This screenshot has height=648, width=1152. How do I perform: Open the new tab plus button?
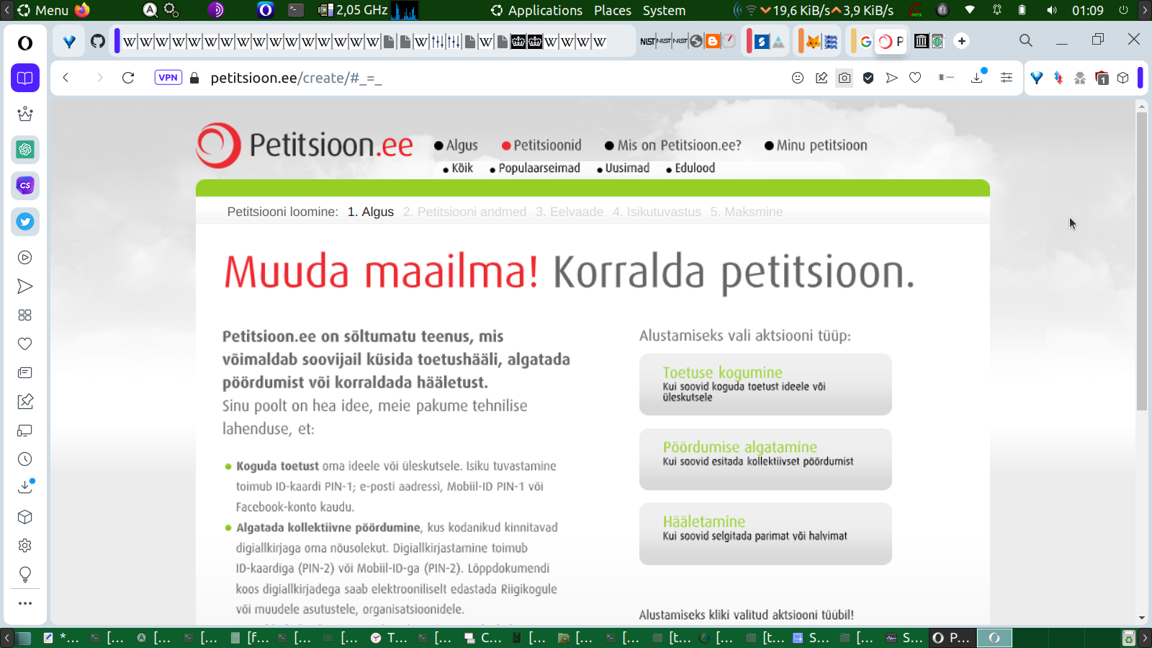pyautogui.click(x=962, y=41)
